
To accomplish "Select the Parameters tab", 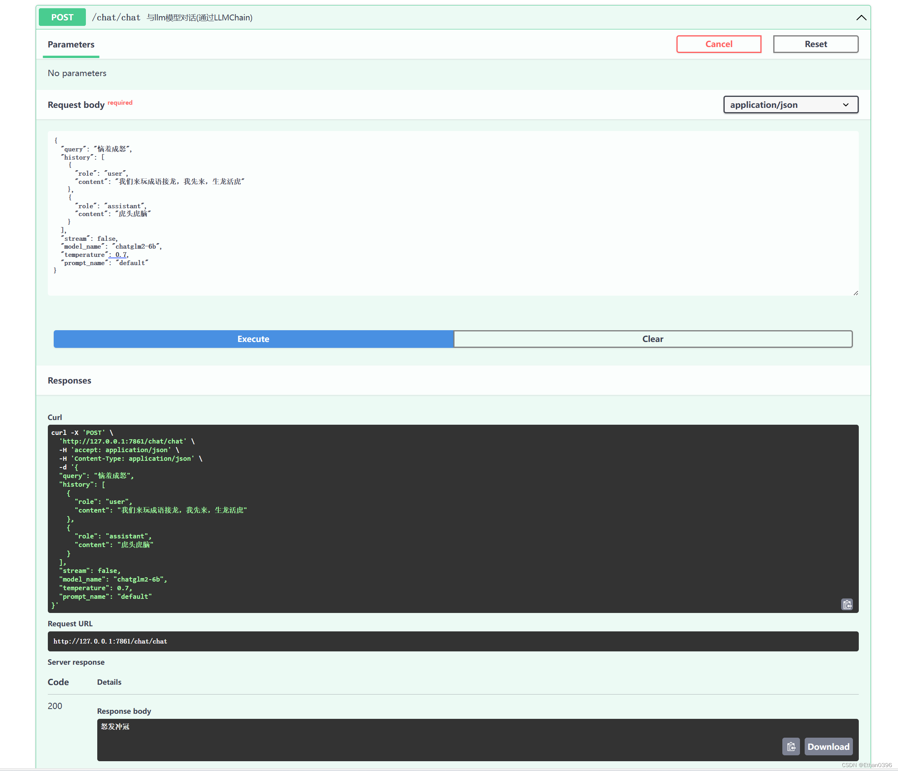I will tap(72, 44).
